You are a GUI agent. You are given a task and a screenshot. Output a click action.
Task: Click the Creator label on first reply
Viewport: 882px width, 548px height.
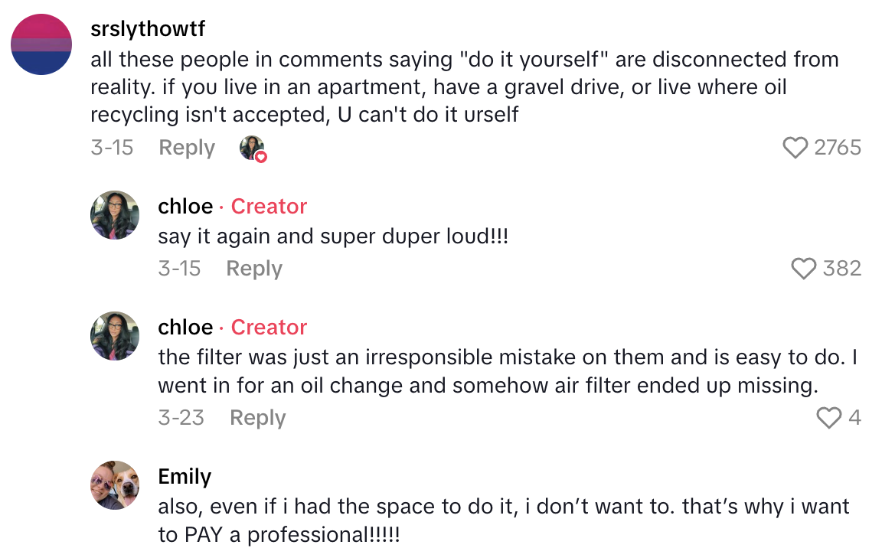(269, 207)
